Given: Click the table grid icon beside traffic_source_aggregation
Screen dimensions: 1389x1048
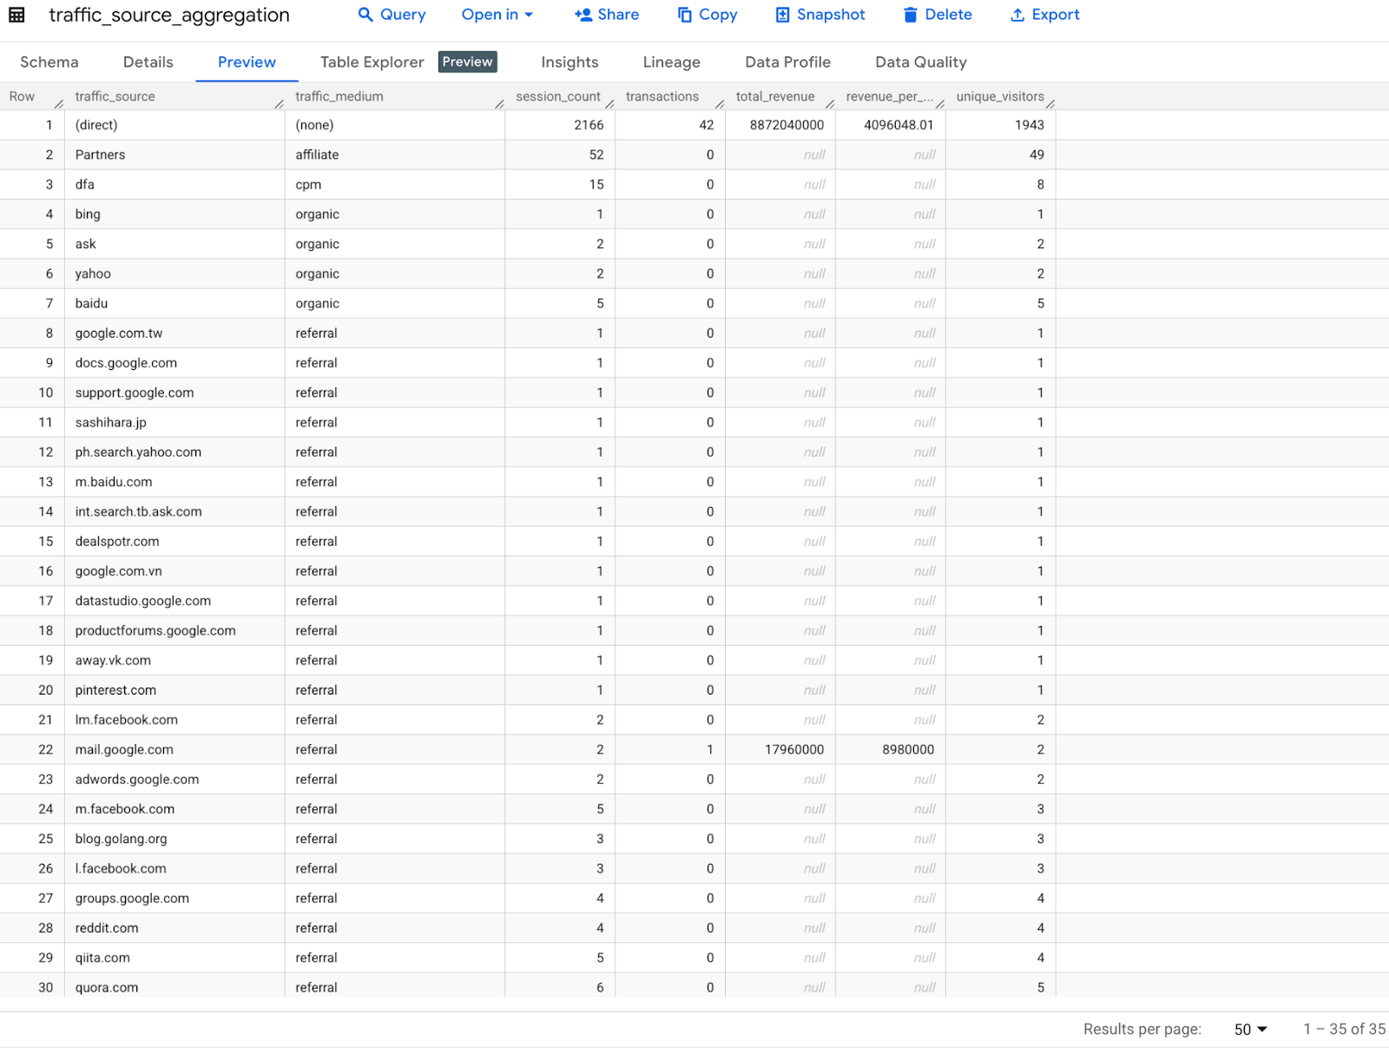Looking at the screenshot, I should (16, 15).
